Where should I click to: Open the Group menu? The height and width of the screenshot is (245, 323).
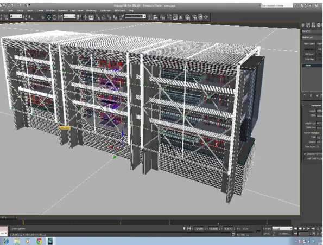pyautogui.click(x=20, y=10)
